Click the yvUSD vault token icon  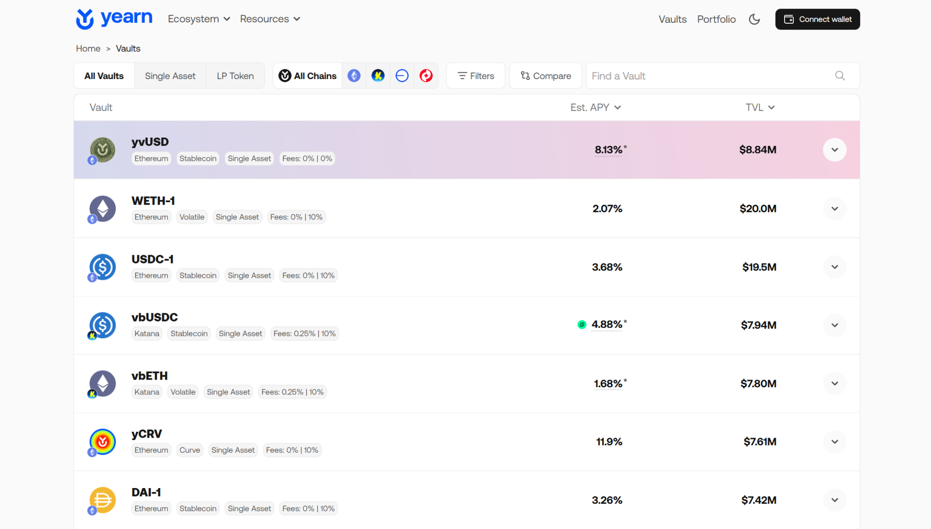pos(102,150)
